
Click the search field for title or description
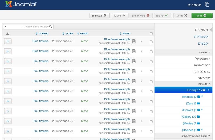[28, 27]
